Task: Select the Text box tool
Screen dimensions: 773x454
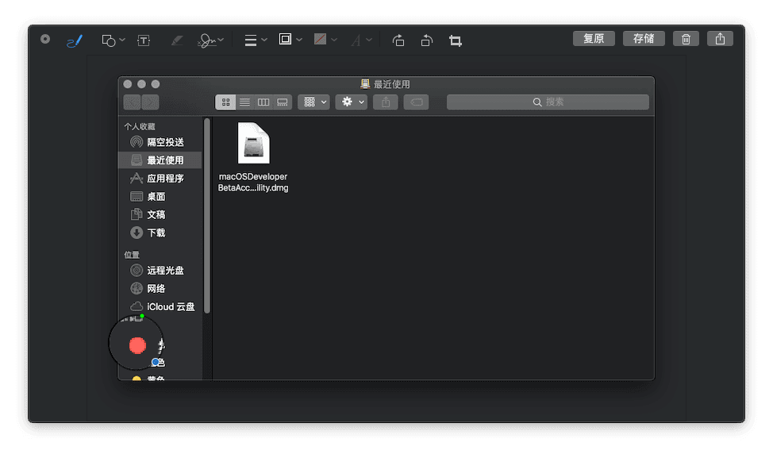Action: pos(144,40)
